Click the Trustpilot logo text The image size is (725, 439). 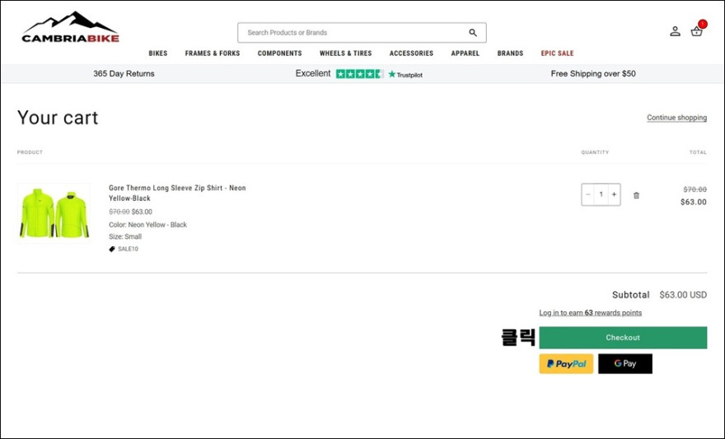coord(405,74)
